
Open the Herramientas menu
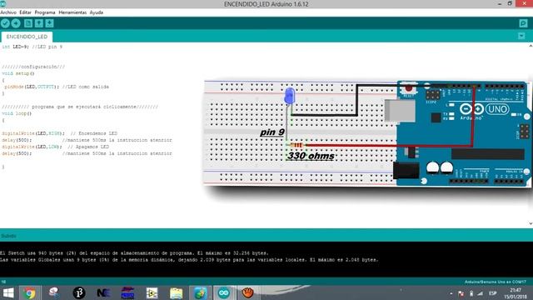coord(72,12)
